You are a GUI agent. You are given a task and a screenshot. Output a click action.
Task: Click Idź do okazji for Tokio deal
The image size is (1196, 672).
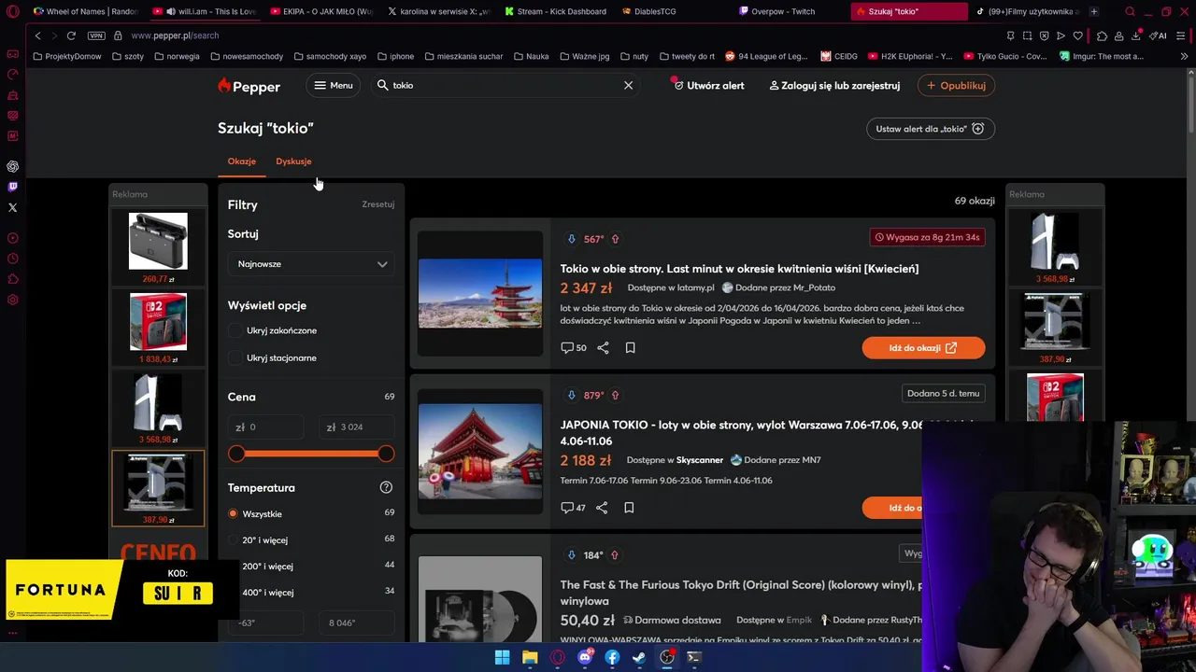pos(923,348)
